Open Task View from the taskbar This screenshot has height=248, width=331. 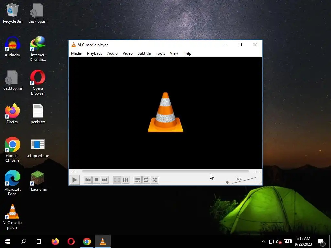(x=39, y=242)
